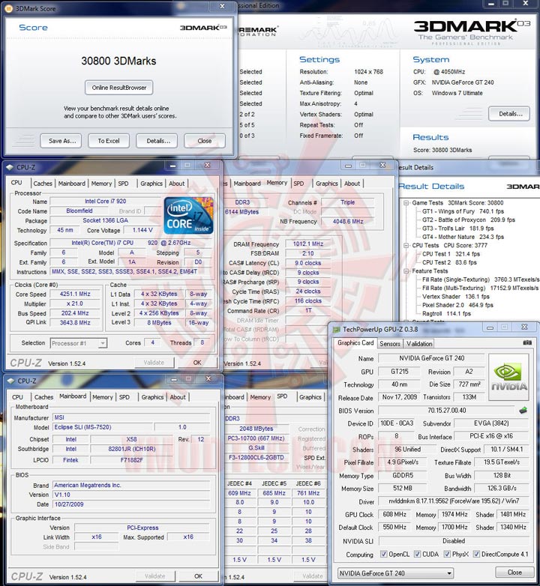This screenshot has width=540, height=586.
Task: Select CPU Test 2 result row
Action: [x=449, y=263]
